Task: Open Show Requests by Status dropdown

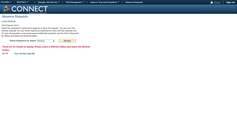Action: tap(46, 41)
